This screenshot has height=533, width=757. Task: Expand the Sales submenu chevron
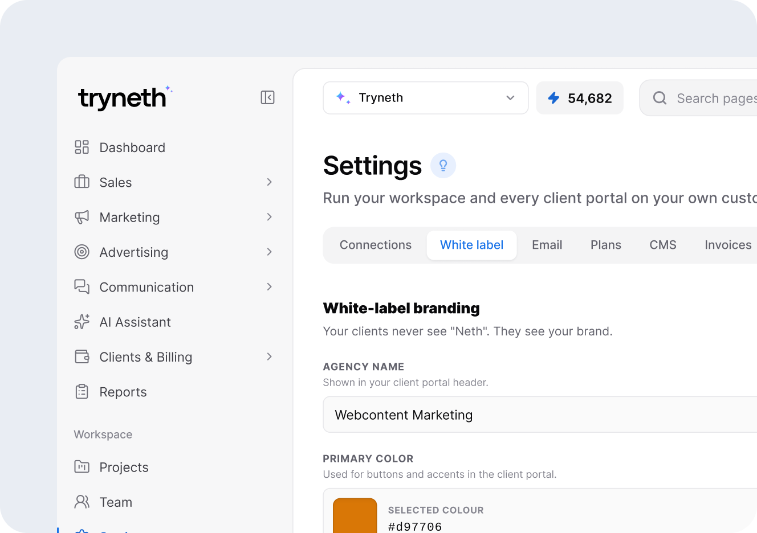(x=270, y=182)
